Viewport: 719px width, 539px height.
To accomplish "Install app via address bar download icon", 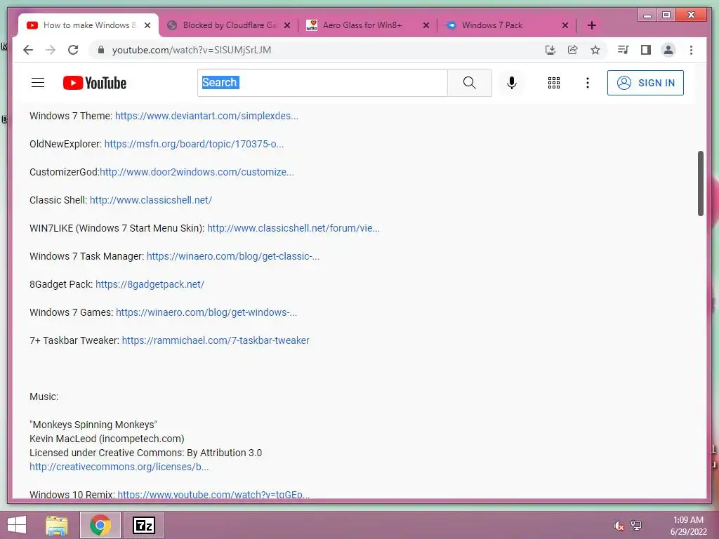I will point(550,50).
